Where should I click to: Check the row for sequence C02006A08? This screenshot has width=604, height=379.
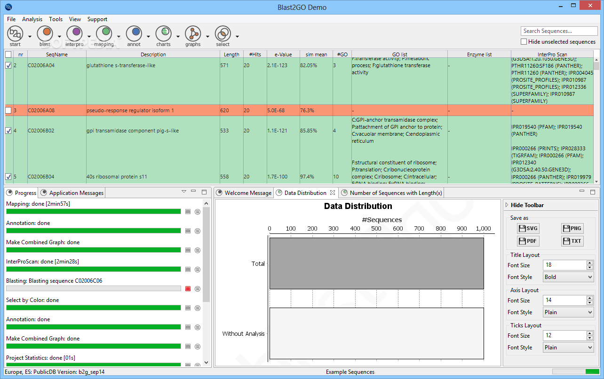coord(8,110)
